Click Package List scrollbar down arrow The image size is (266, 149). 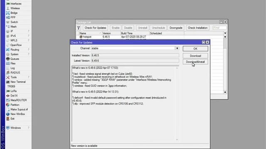pos(225,92)
